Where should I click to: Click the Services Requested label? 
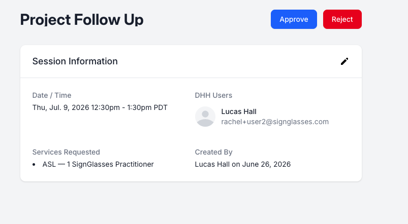click(66, 152)
